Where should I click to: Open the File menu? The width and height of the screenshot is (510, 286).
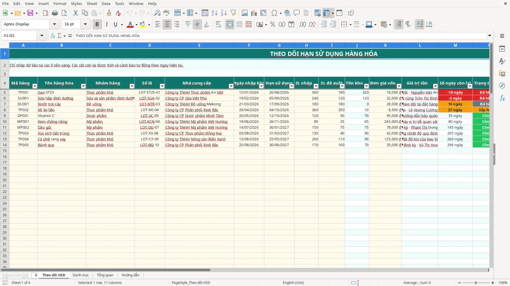(6, 3)
